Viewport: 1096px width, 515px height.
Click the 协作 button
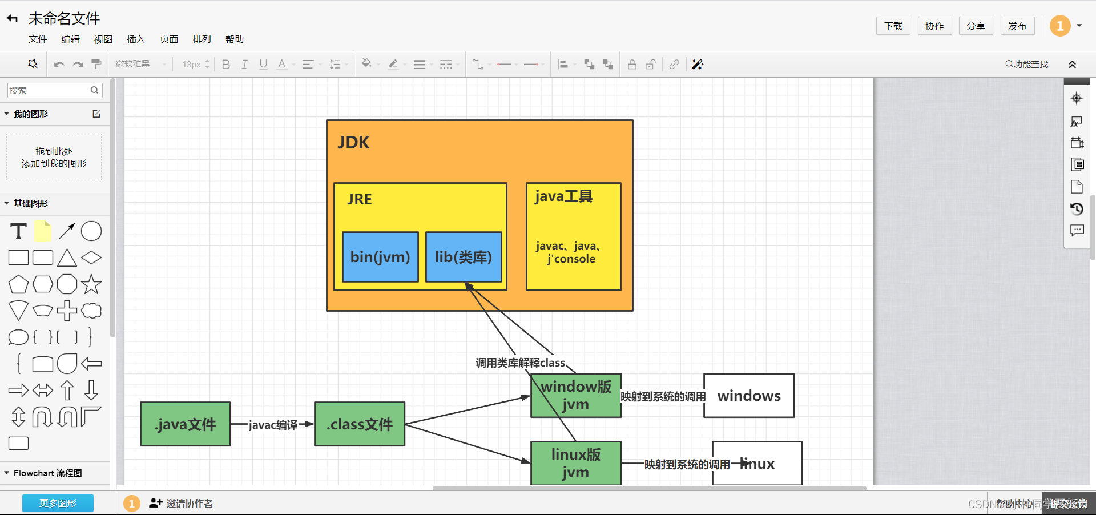[x=934, y=26]
